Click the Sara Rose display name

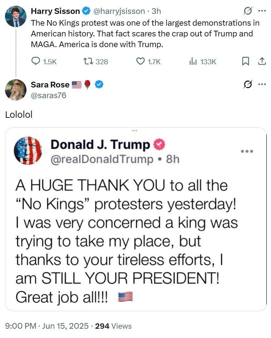tap(50, 85)
